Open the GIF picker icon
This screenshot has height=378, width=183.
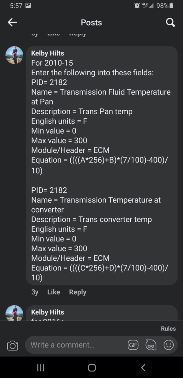(x=133, y=345)
